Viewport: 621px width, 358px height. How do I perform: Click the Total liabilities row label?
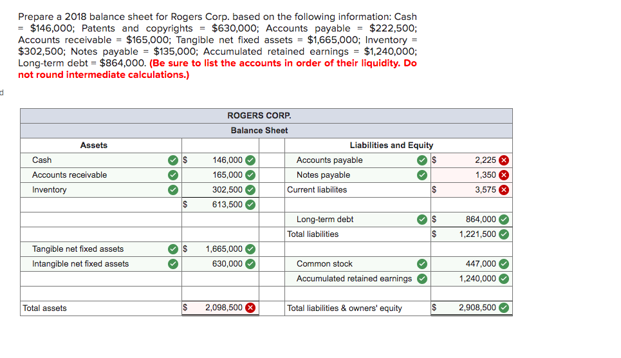(313, 234)
